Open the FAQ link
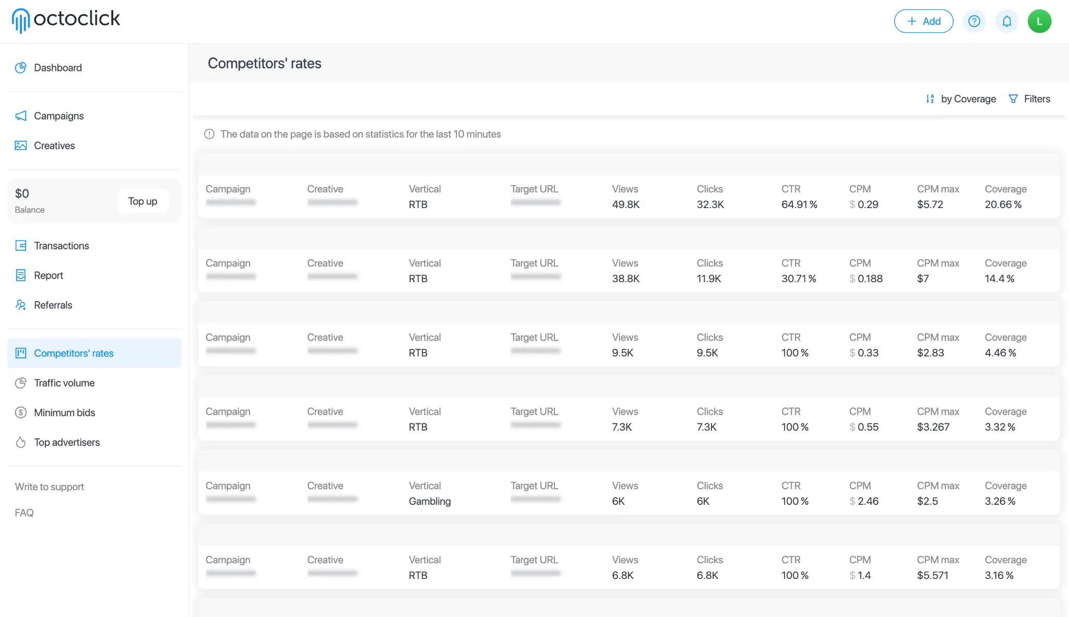 [24, 513]
